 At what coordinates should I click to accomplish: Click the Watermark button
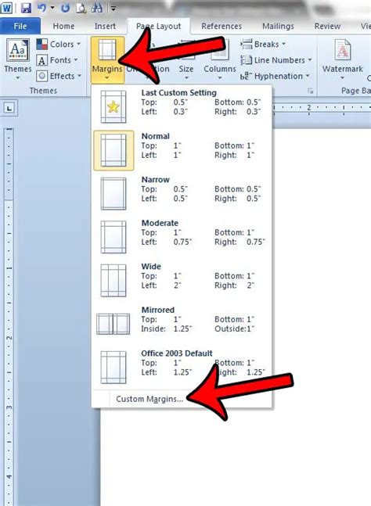pos(343,59)
